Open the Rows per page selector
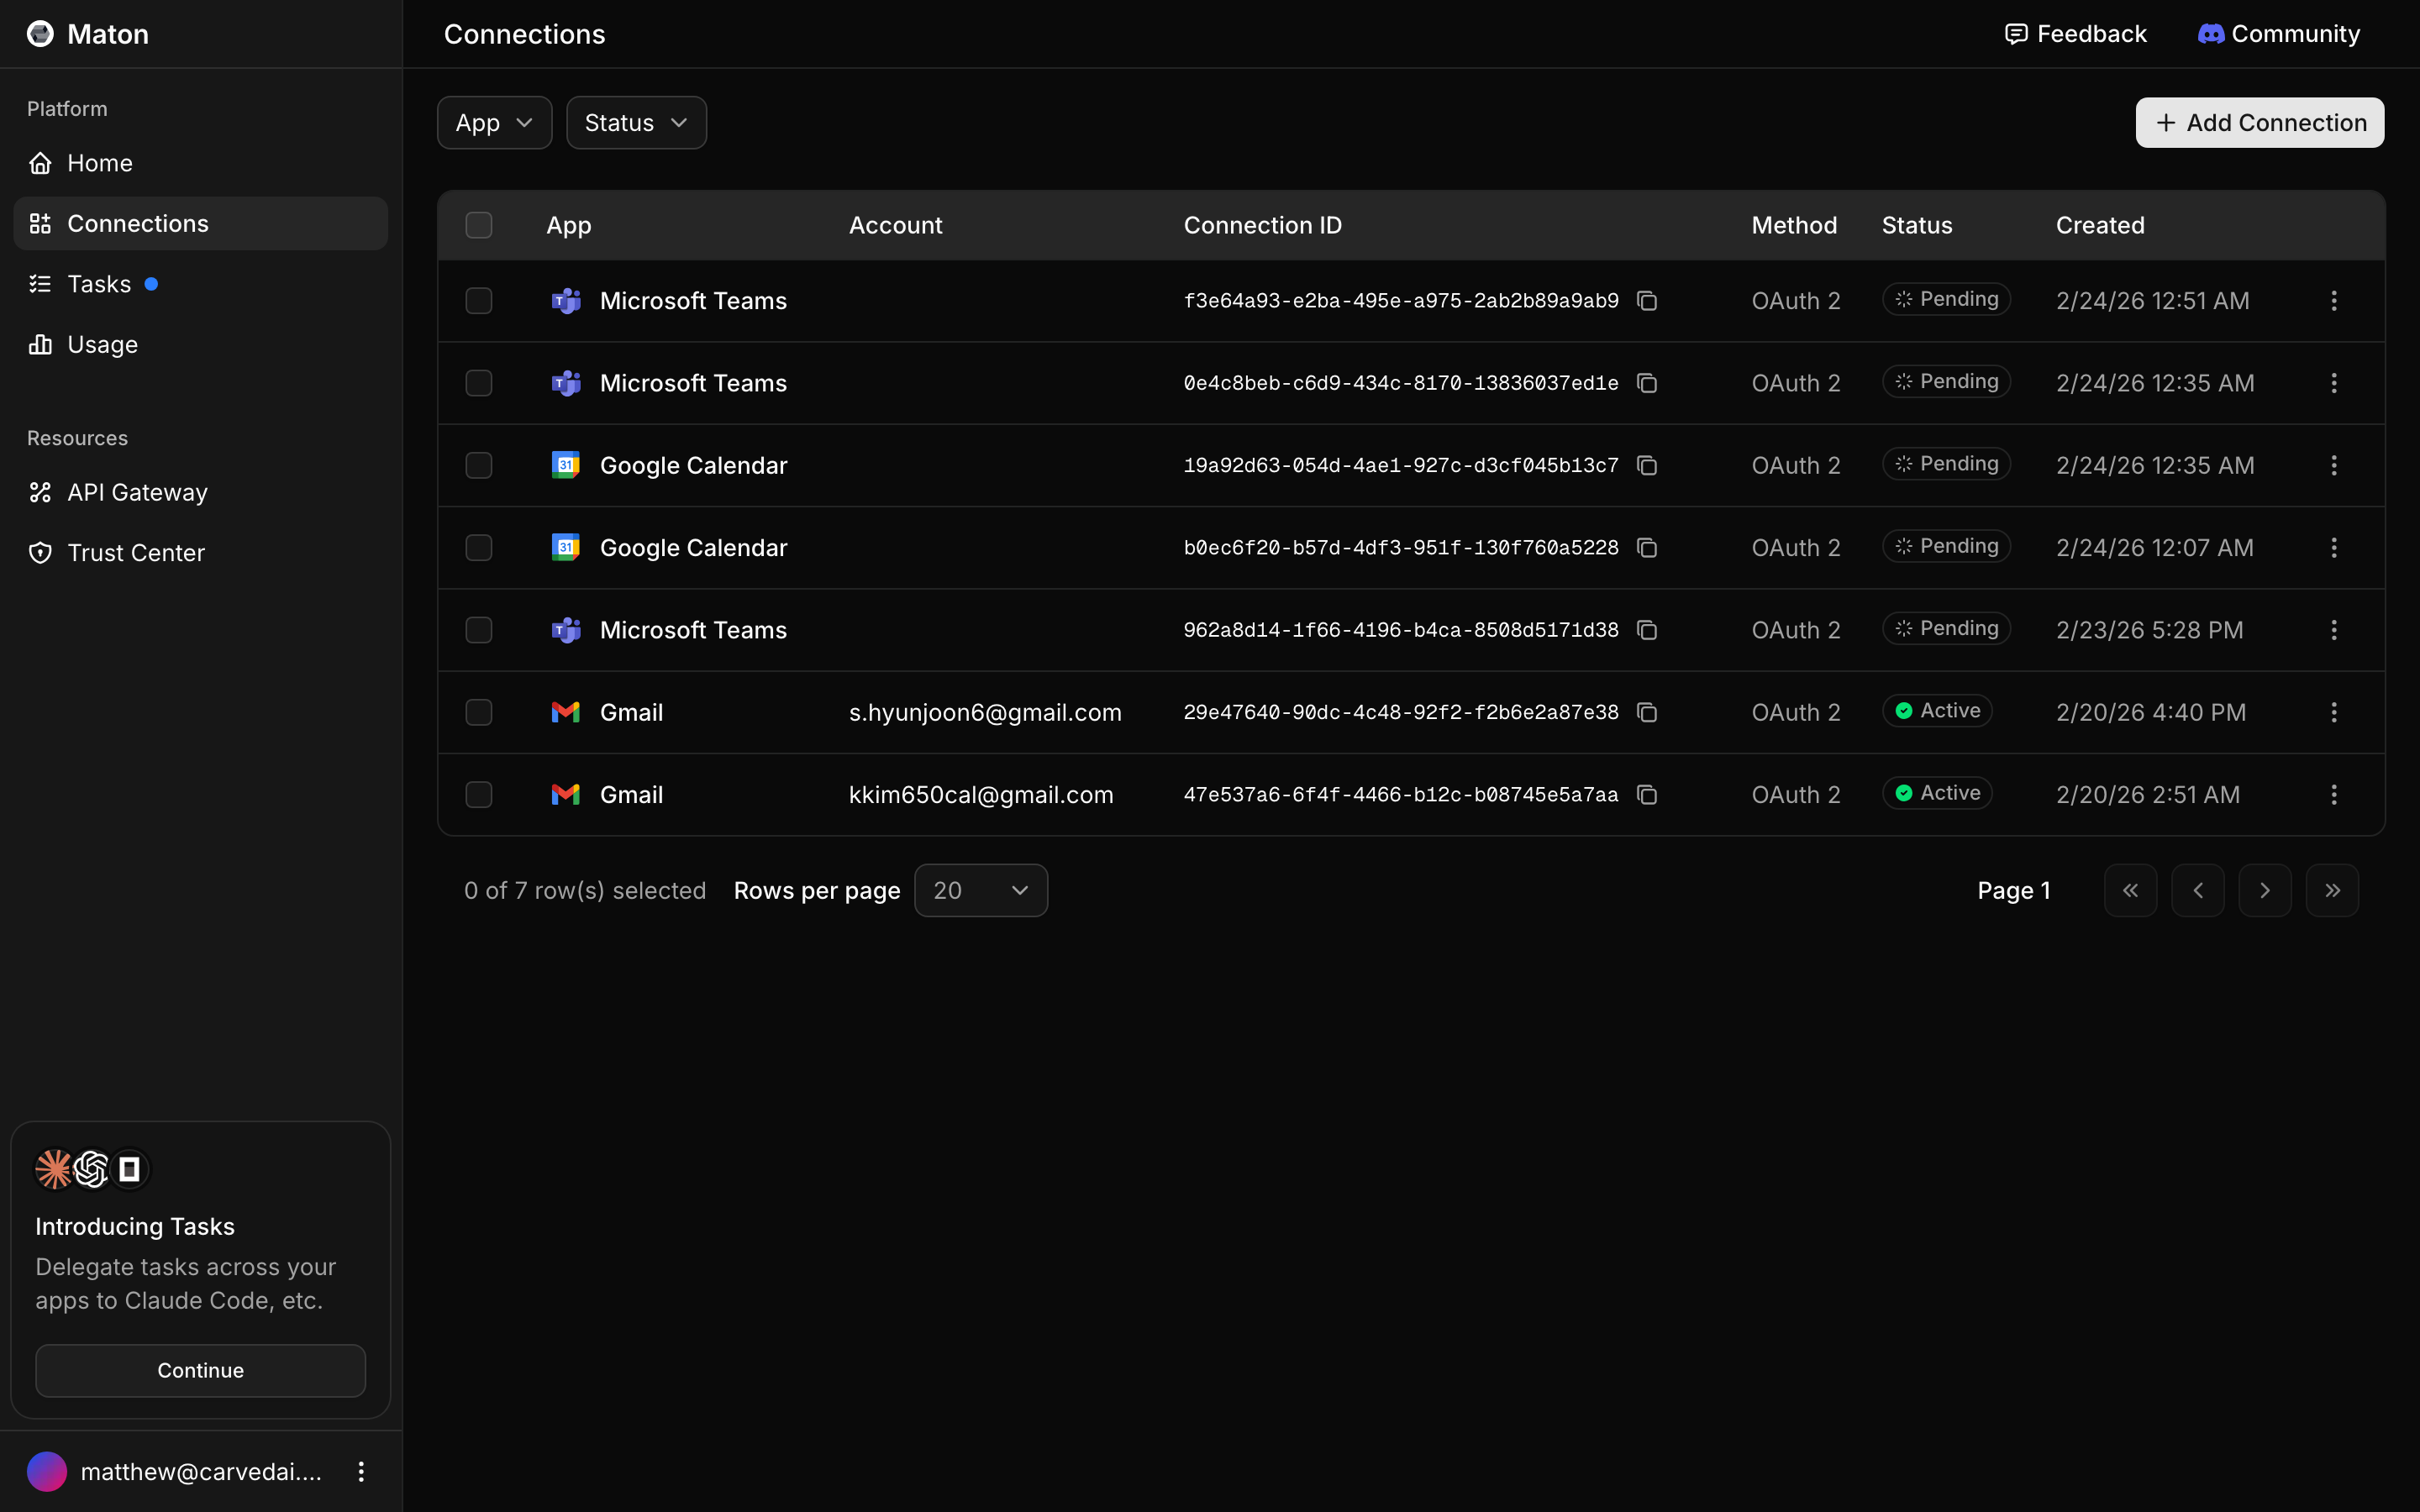2420x1512 pixels. coord(980,890)
